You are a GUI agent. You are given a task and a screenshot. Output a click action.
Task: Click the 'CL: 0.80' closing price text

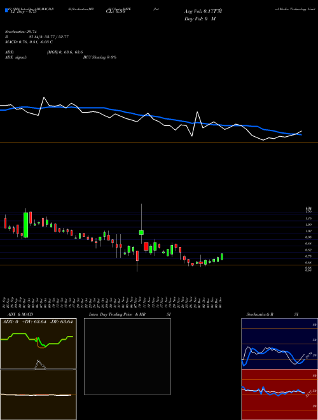tap(116, 11)
